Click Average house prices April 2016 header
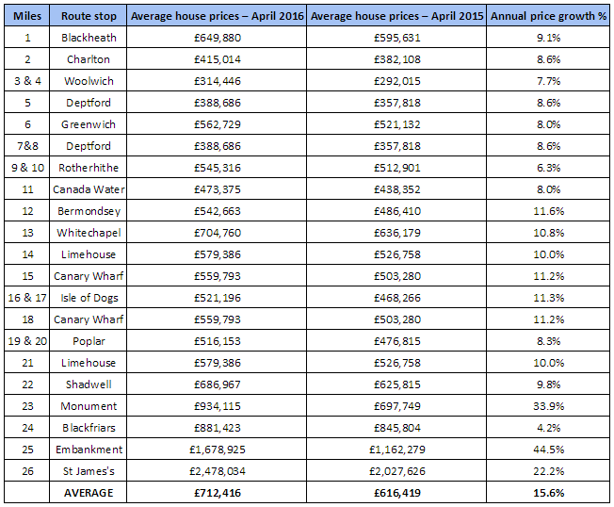 click(x=217, y=16)
